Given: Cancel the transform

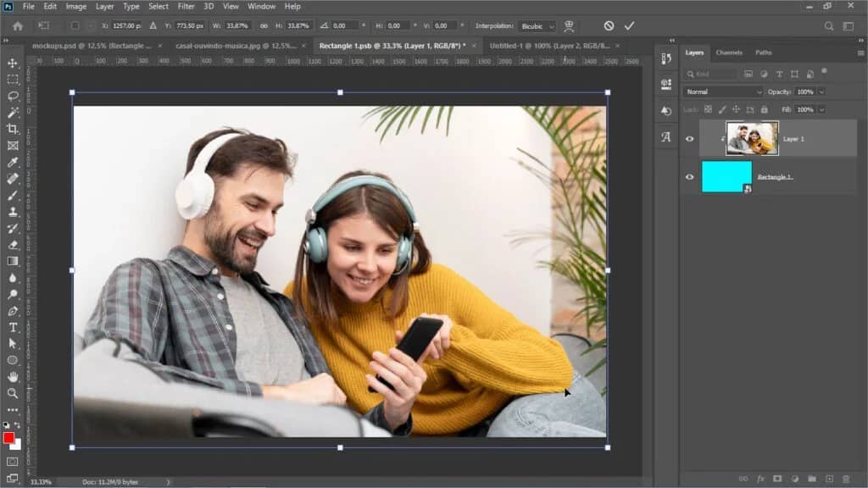Looking at the screenshot, I should (x=609, y=26).
